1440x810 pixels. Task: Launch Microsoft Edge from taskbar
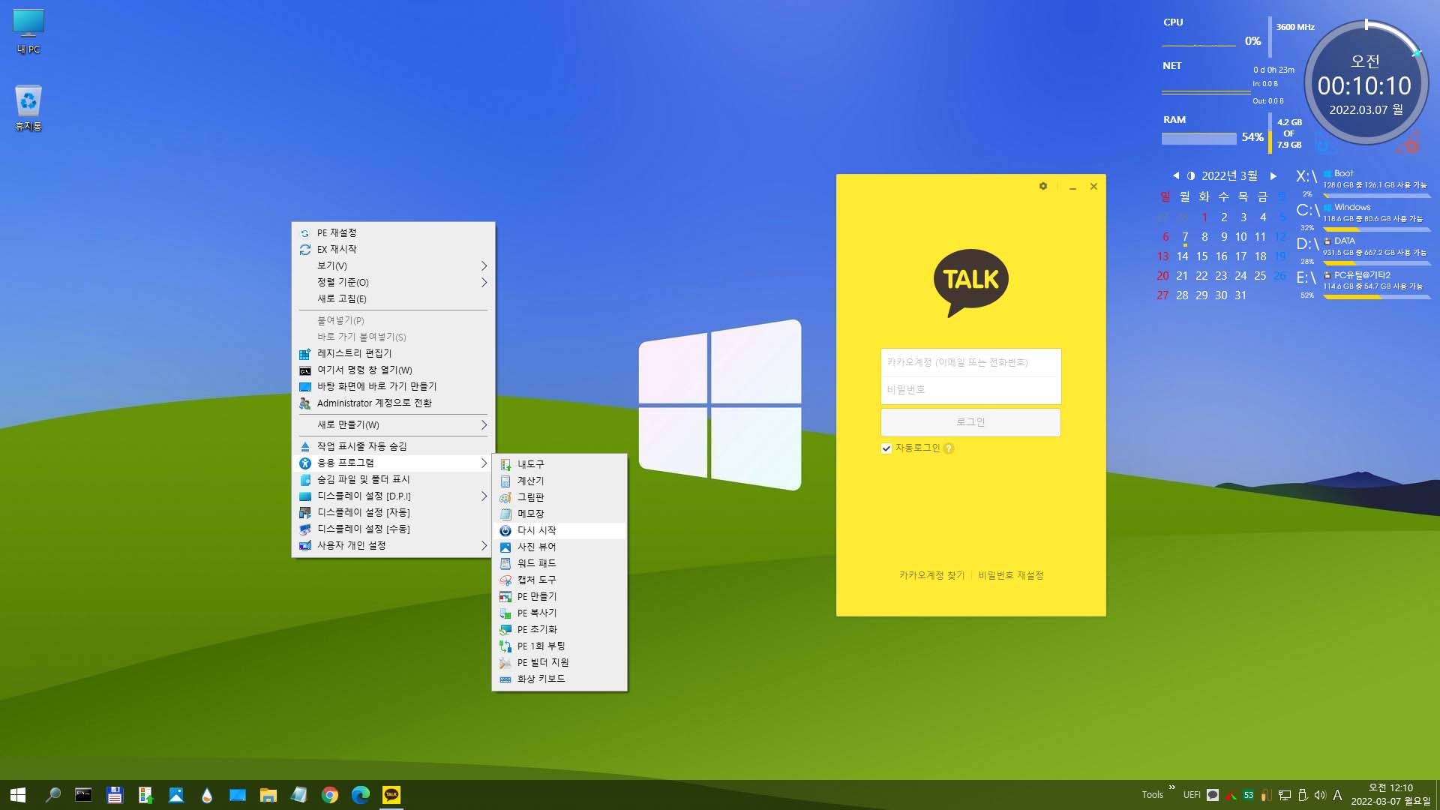(361, 795)
